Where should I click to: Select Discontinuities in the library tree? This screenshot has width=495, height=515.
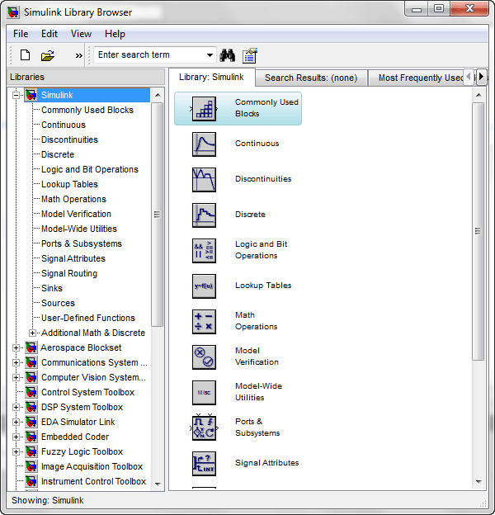click(69, 140)
